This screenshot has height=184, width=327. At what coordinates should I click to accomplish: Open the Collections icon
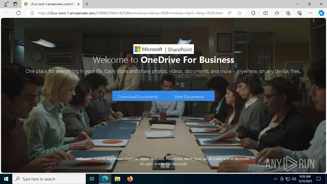[x=288, y=13]
